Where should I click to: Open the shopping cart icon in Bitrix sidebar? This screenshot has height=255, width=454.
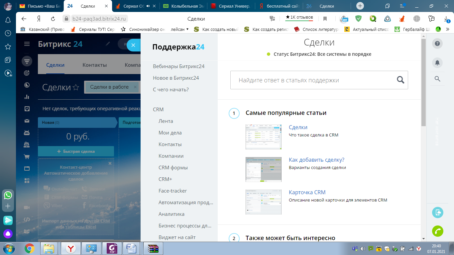coord(27,156)
